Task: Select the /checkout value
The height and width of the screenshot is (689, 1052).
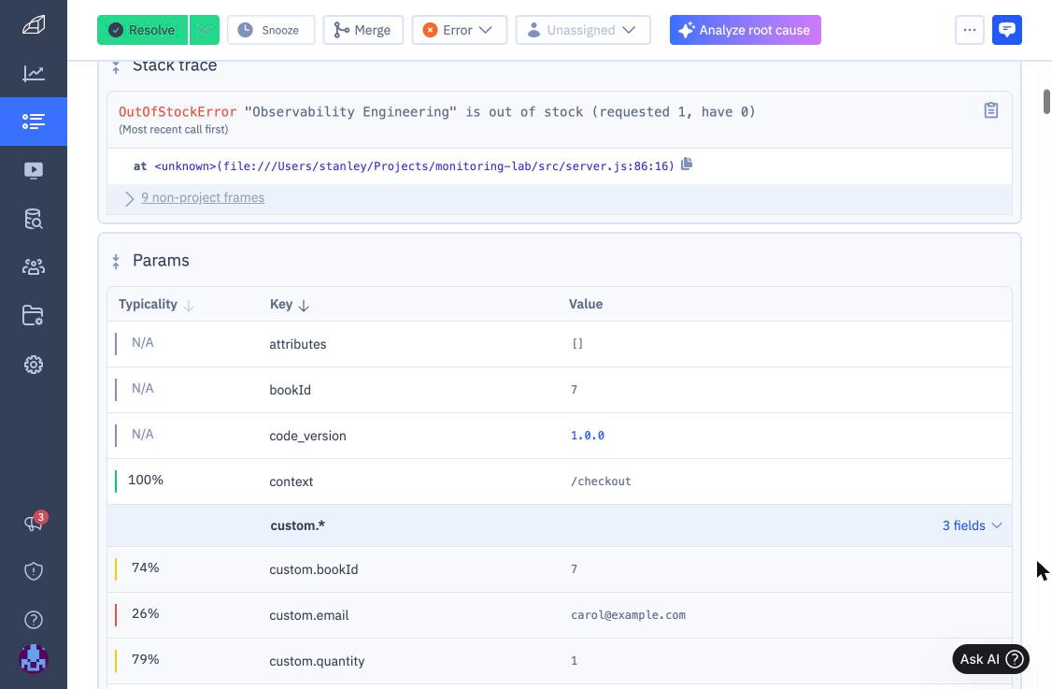Action: click(601, 481)
